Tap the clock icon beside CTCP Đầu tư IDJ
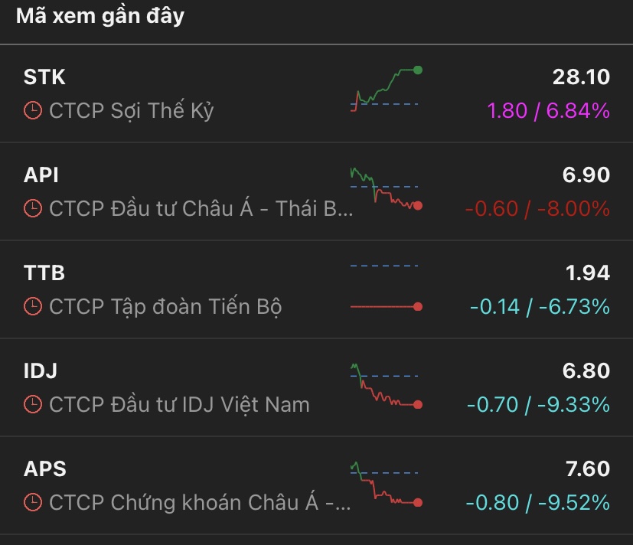 [33, 404]
